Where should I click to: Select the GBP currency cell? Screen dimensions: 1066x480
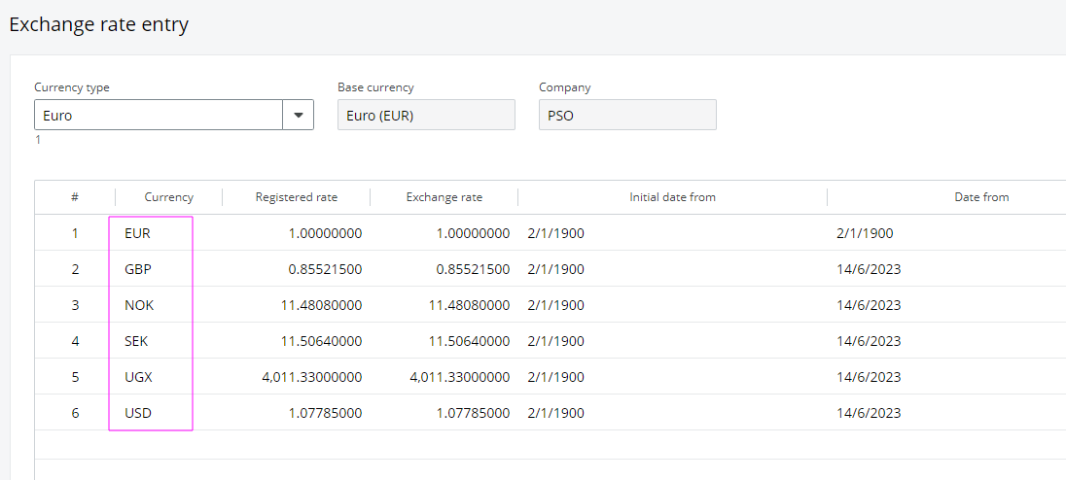[x=168, y=269]
